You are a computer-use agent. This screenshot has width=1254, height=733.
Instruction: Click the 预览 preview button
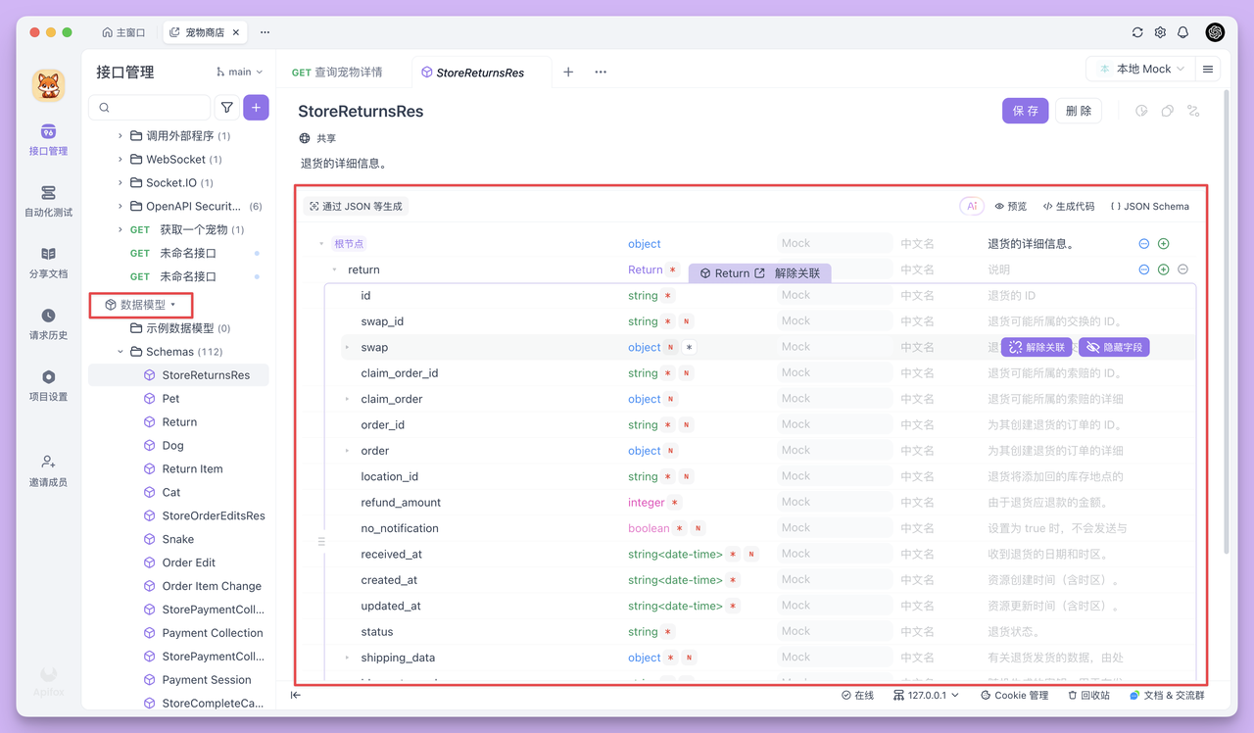1011,206
